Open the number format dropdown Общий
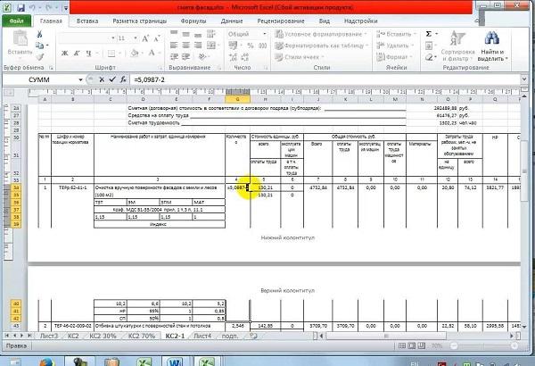 264,34
